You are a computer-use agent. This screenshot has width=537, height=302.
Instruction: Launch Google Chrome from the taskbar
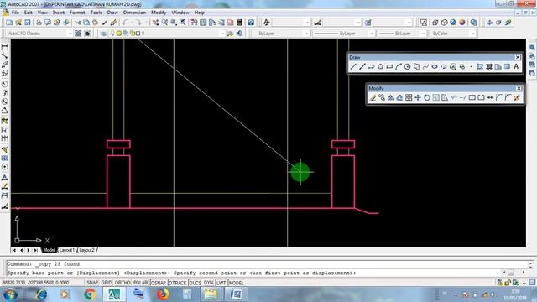coord(90,294)
